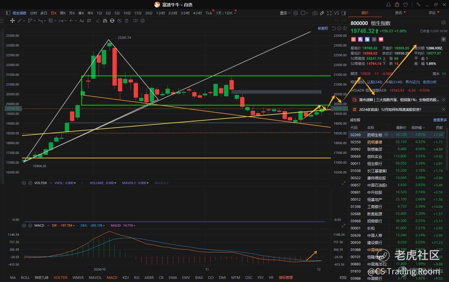449x282 pixels.
Task: Open 指标管理 indicator management
Action: 285,277
